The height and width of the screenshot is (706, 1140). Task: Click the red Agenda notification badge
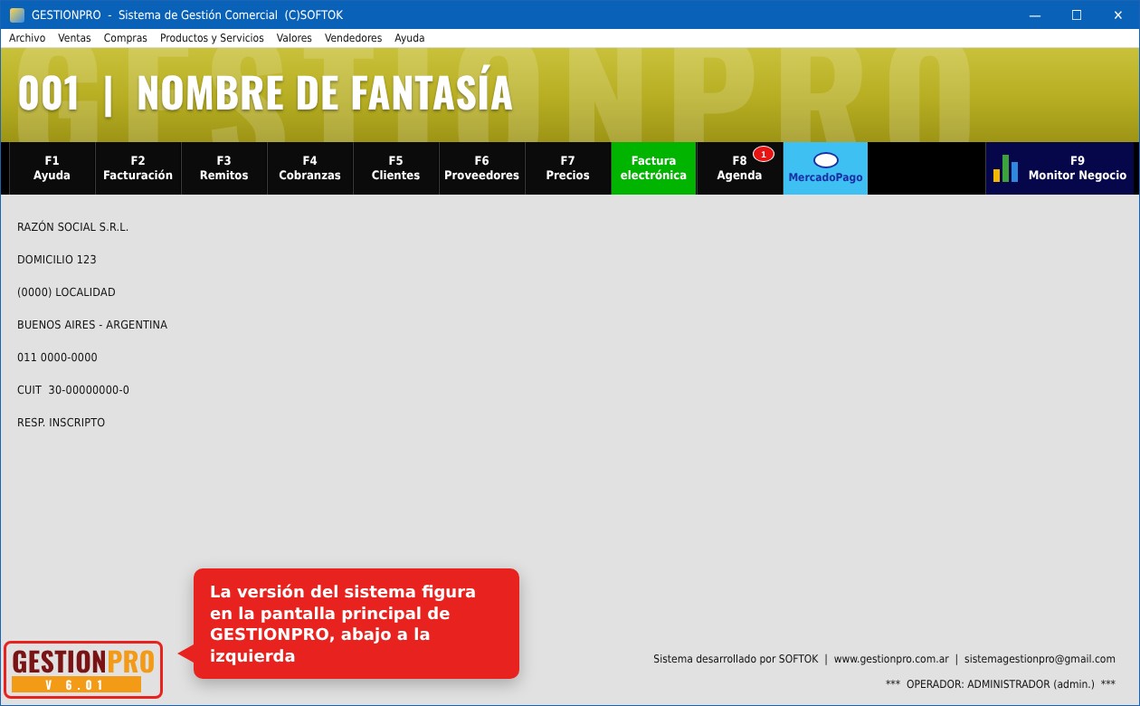[x=763, y=154]
